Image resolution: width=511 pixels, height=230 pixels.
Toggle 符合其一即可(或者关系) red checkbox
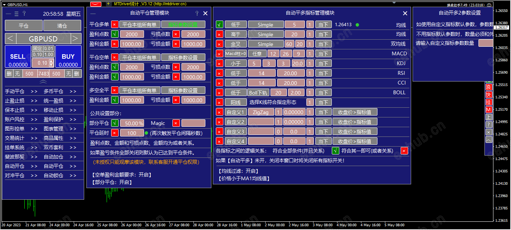(x=404, y=151)
